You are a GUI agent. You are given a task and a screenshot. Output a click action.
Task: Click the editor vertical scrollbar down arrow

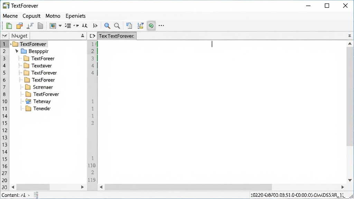click(350, 180)
